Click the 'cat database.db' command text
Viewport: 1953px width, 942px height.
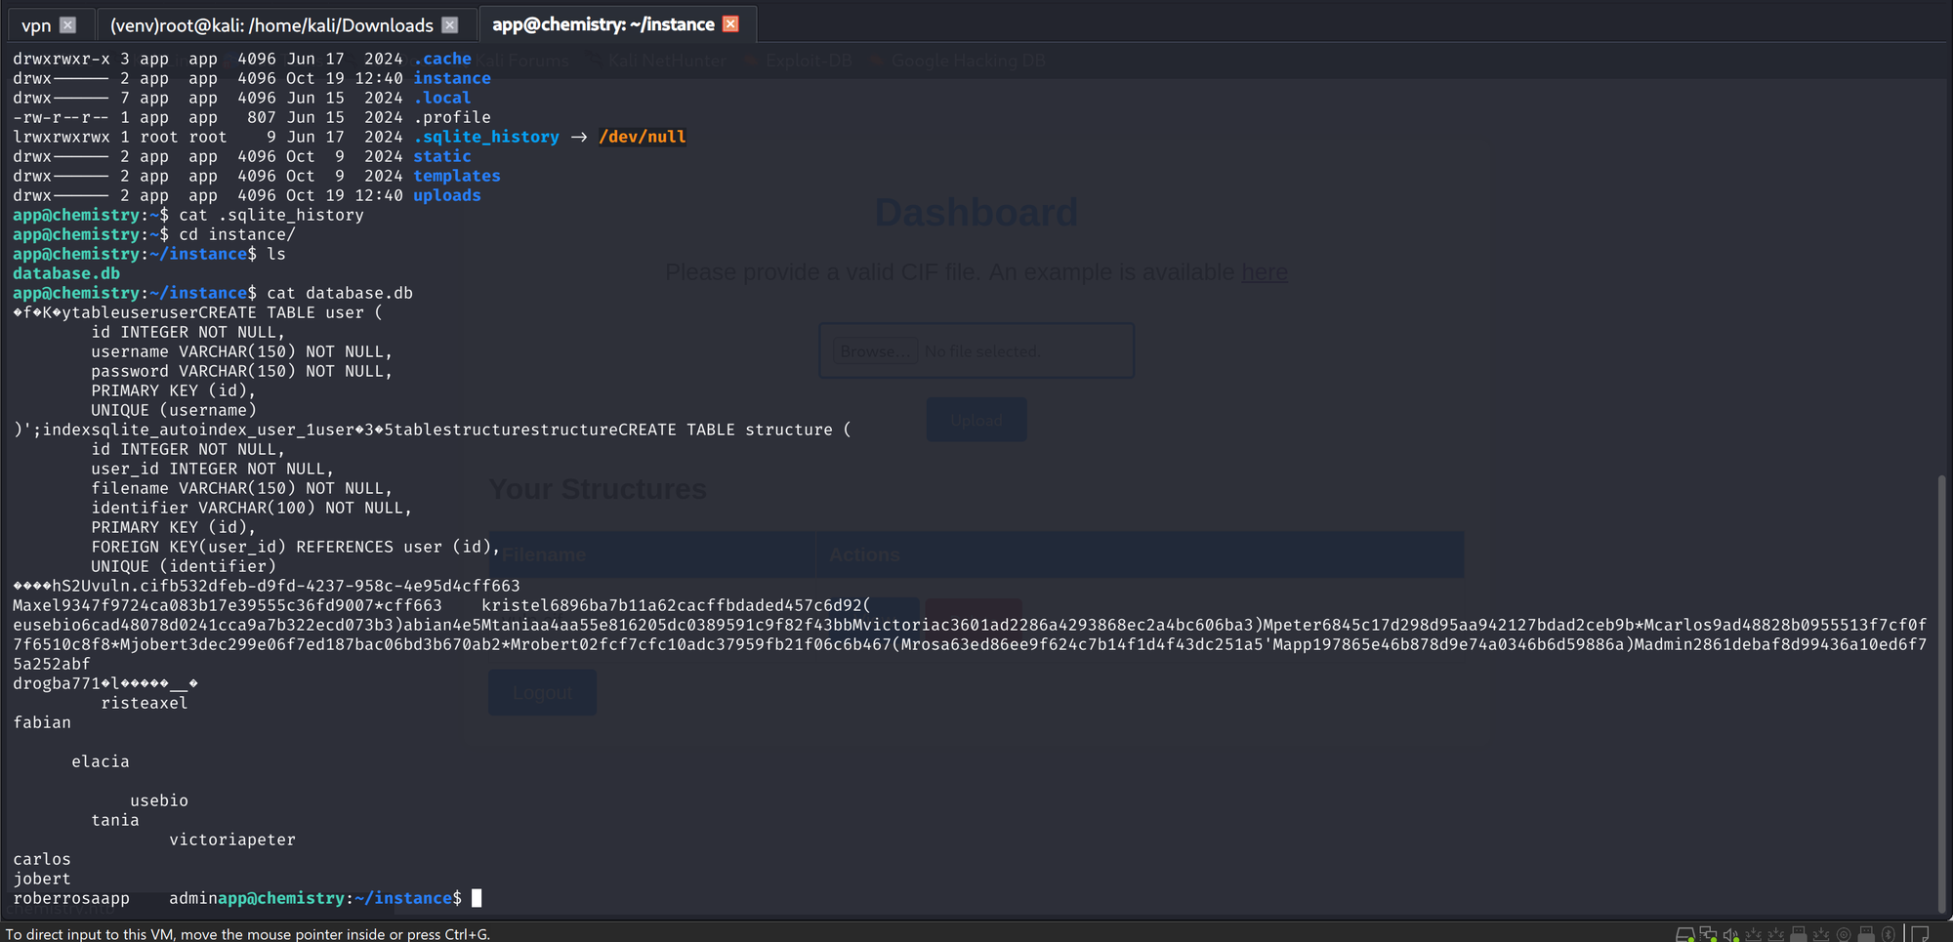coord(340,293)
